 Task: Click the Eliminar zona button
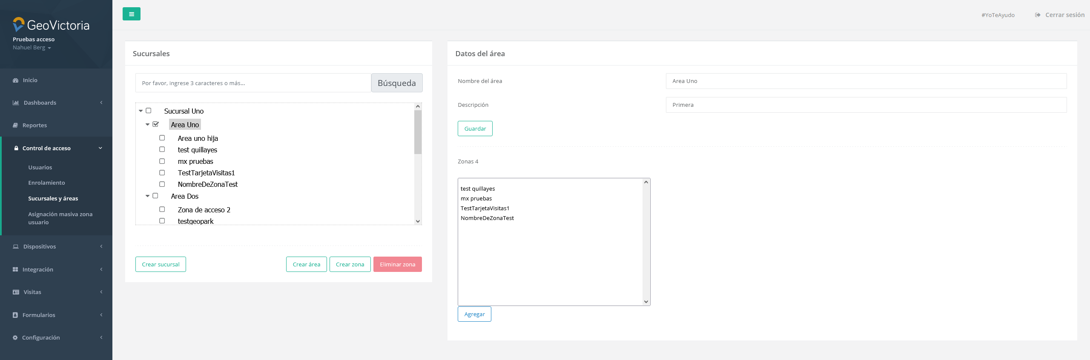point(397,264)
